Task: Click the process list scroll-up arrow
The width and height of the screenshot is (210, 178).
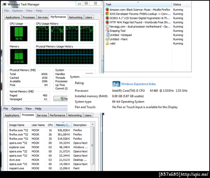Action: 92,124
